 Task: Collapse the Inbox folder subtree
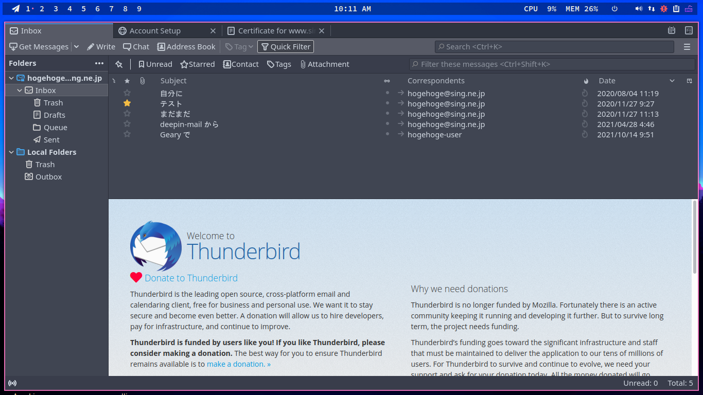coord(20,91)
